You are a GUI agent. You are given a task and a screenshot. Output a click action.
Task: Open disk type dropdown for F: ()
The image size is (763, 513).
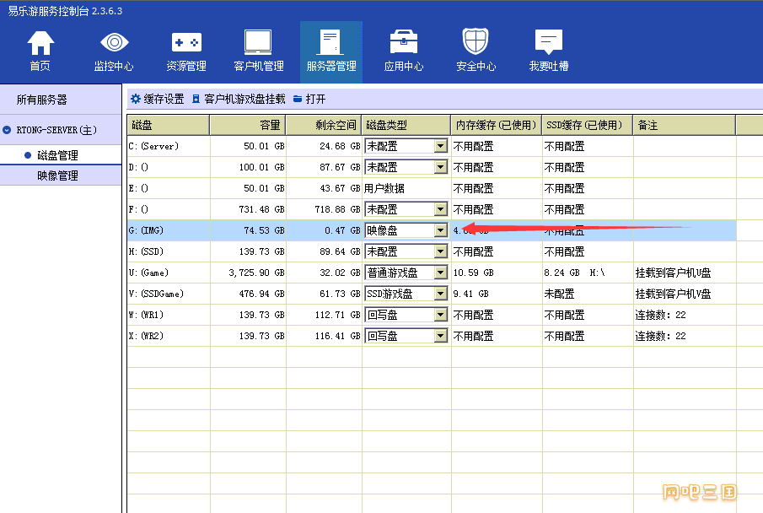[x=440, y=209]
